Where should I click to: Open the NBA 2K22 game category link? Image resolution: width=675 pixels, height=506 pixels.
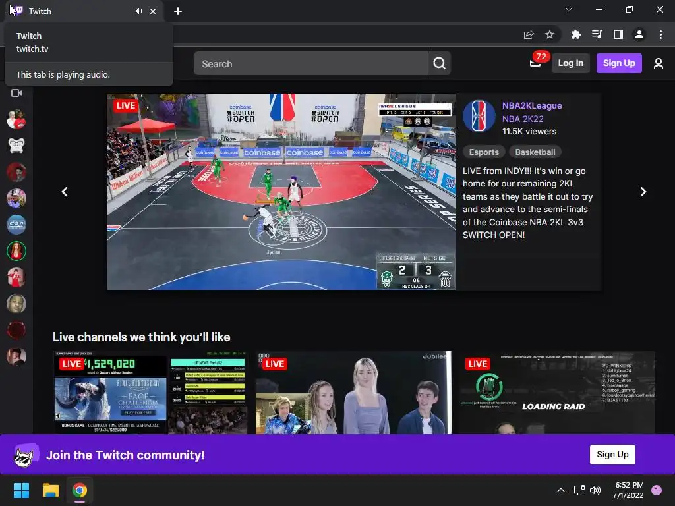pos(523,119)
